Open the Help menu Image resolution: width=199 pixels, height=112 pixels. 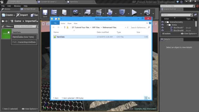point(25,6)
